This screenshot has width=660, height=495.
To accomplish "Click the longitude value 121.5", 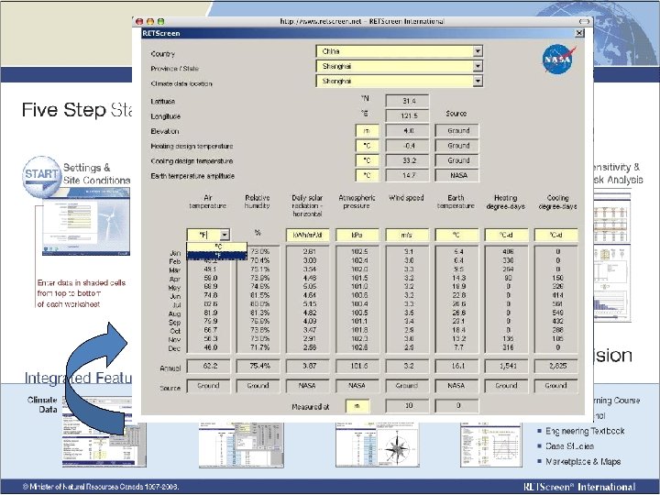I will click(407, 115).
